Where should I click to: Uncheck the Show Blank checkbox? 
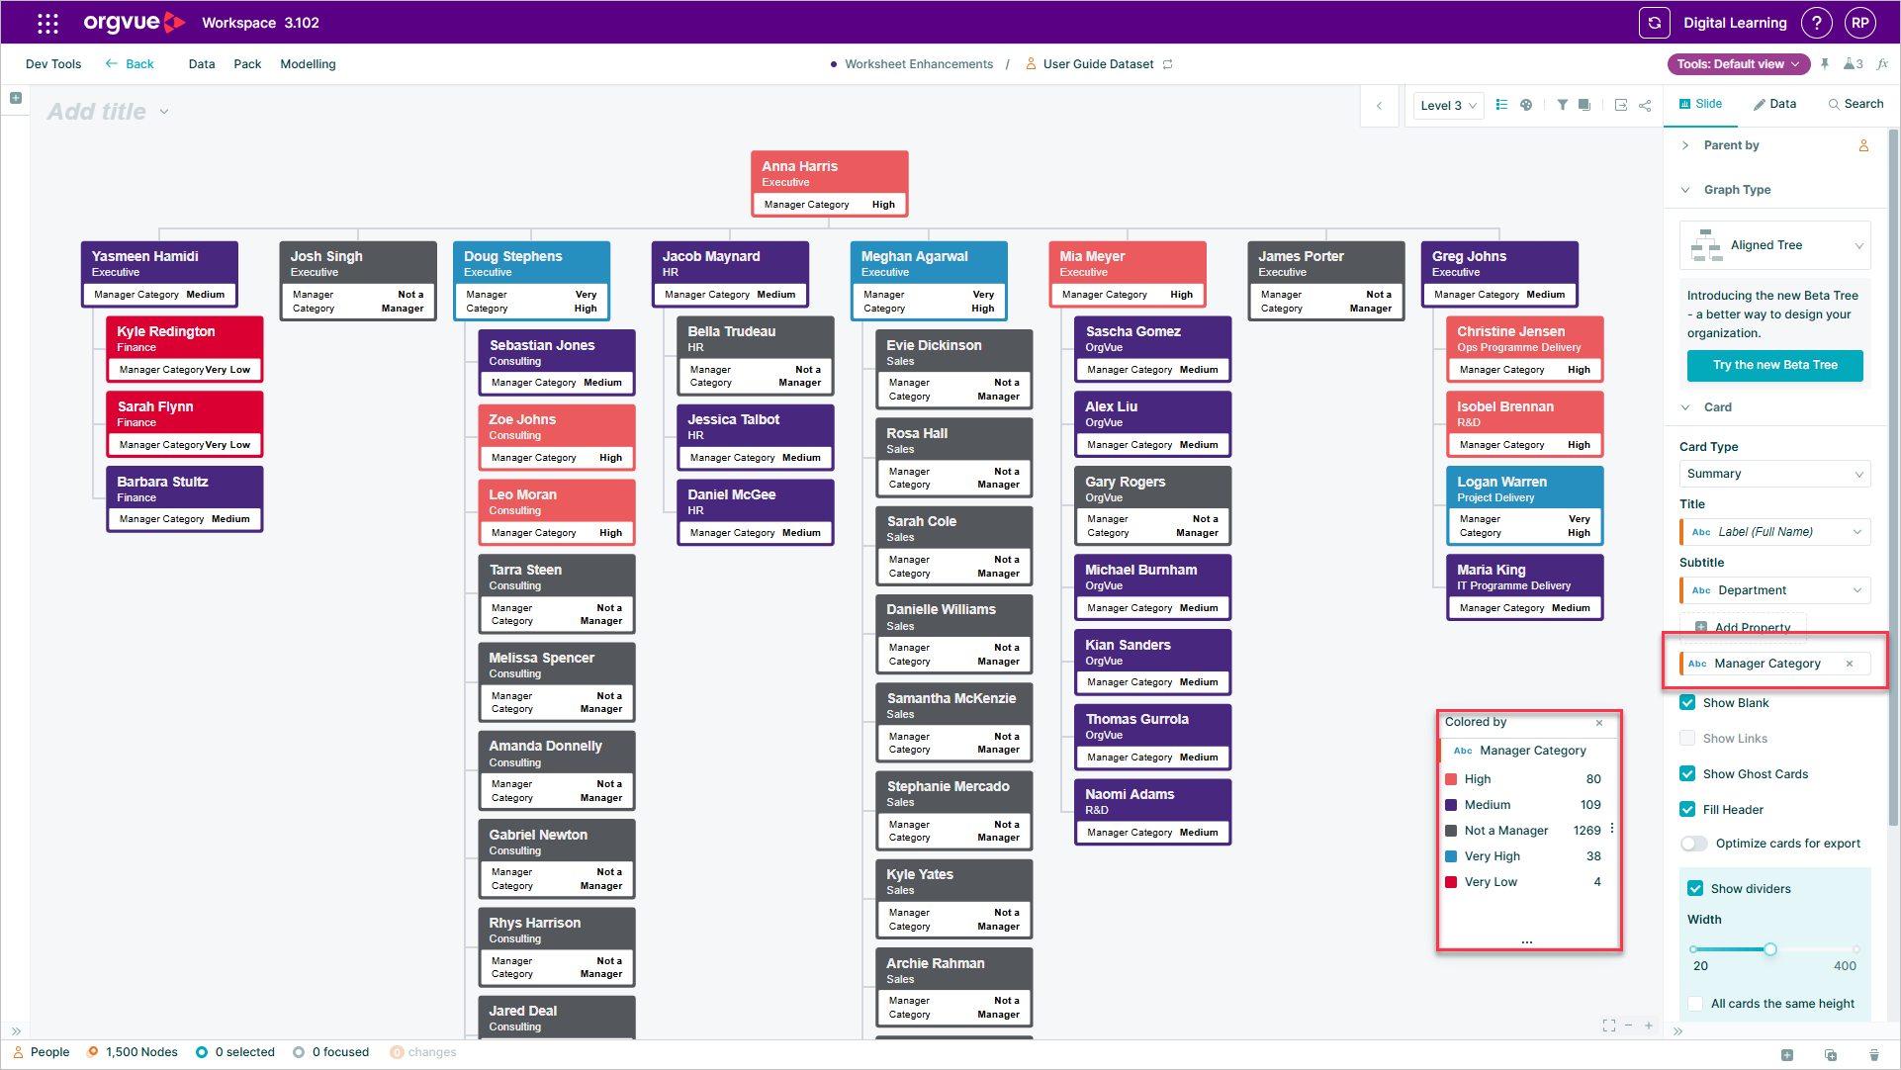(x=1687, y=703)
